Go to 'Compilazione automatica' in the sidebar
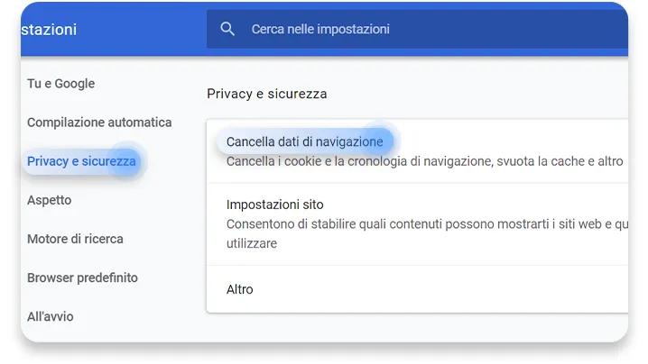Image resolution: width=648 pixels, height=364 pixels. 99,123
